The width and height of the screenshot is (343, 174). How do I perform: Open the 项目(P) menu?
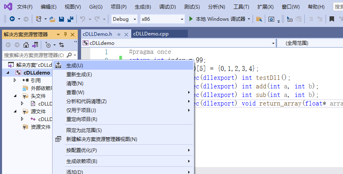click(x=119, y=7)
